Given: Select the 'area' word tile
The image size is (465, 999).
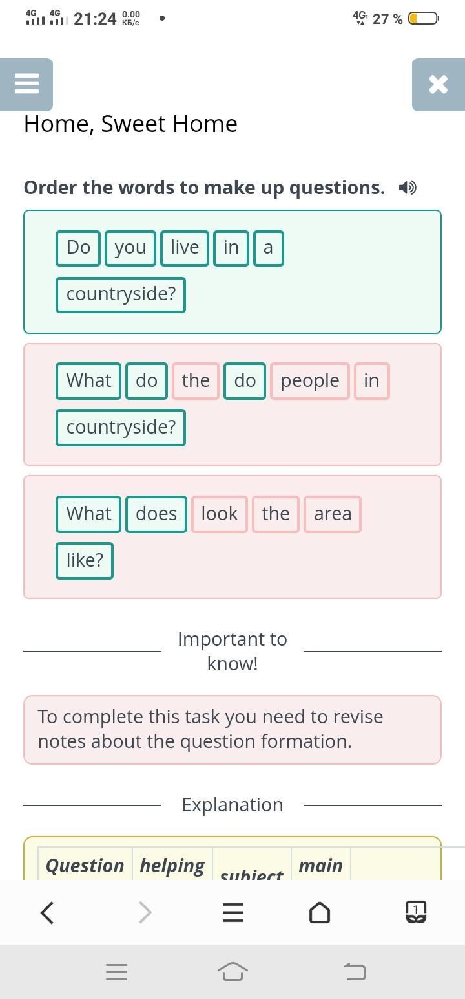Looking at the screenshot, I should 333,514.
